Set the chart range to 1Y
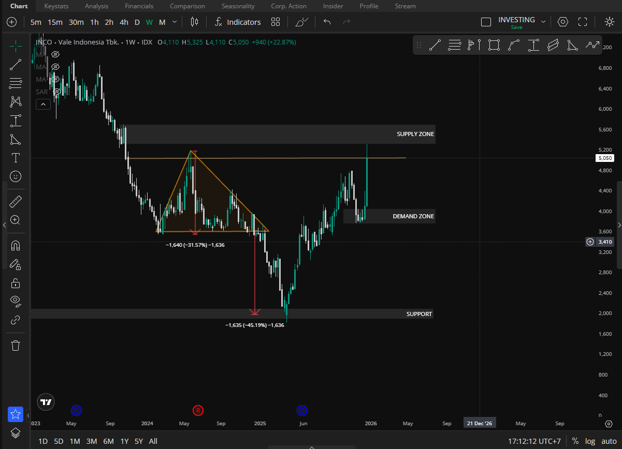Screen dimensions: 622x449 [124, 441]
